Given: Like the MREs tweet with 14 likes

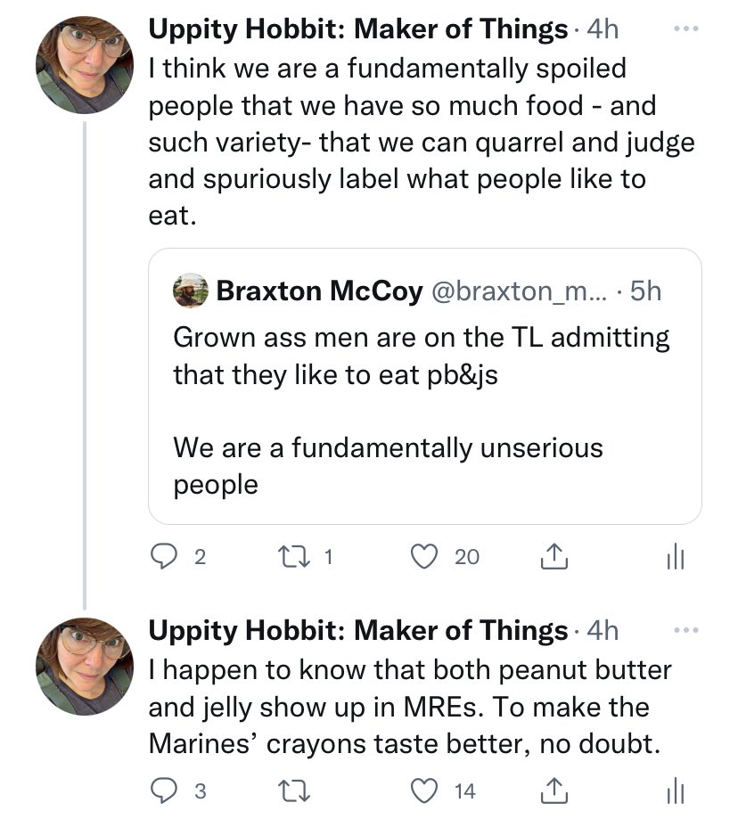Looking at the screenshot, I should tap(425, 790).
